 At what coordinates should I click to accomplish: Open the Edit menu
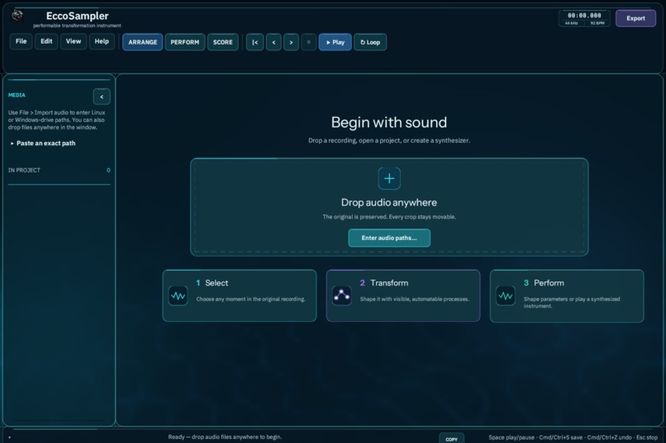point(46,41)
